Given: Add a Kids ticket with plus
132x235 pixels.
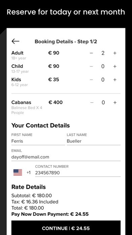Looking at the screenshot, I should click(x=115, y=80).
